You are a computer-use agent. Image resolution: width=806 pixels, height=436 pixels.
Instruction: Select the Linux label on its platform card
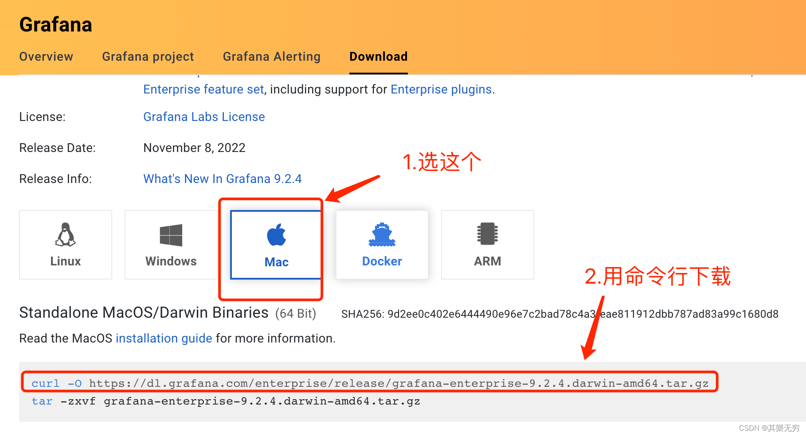[66, 261]
